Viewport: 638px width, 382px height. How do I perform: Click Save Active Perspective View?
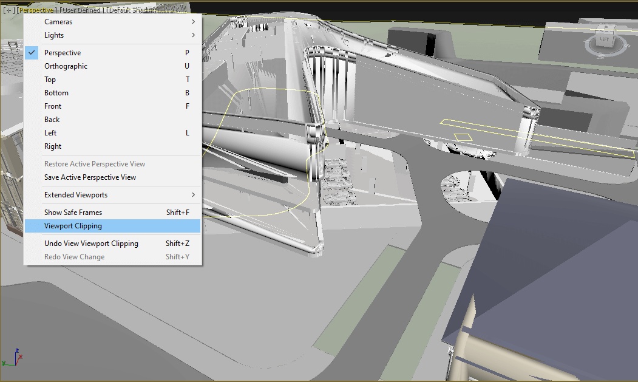[90, 177]
